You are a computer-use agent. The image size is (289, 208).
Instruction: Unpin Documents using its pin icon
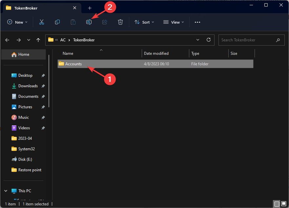click(x=43, y=96)
